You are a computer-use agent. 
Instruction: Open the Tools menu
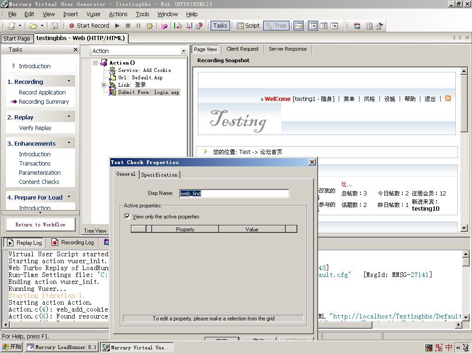(142, 14)
